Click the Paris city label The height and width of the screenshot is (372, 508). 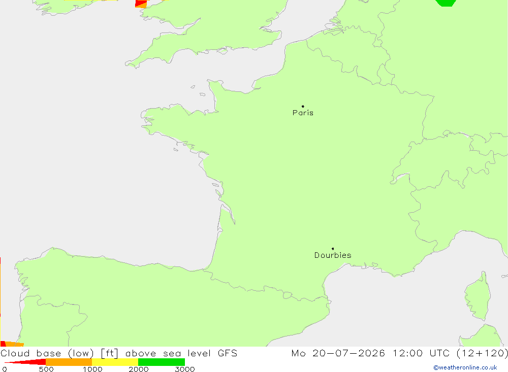coord(303,113)
